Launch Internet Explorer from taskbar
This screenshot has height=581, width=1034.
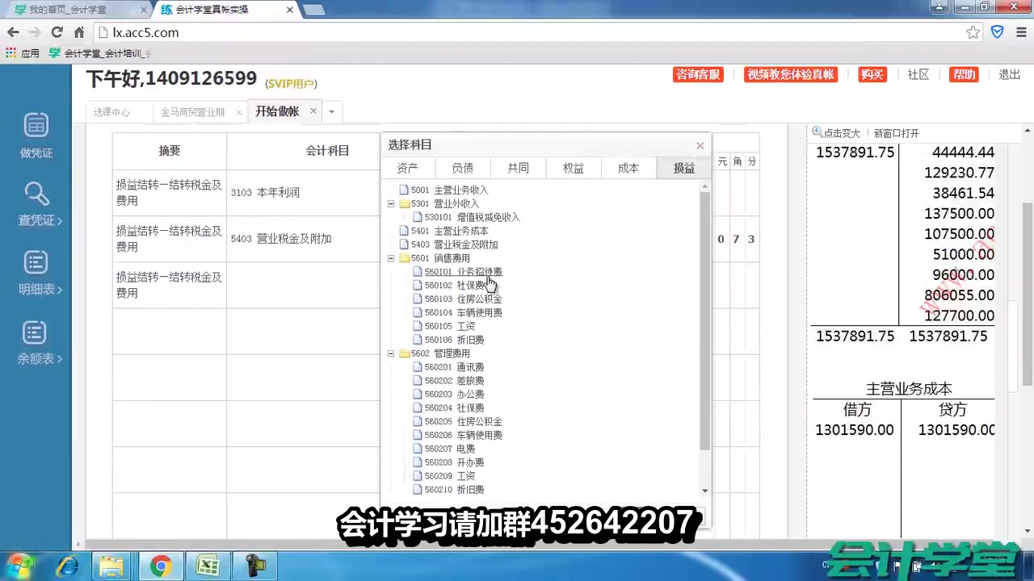[68, 566]
